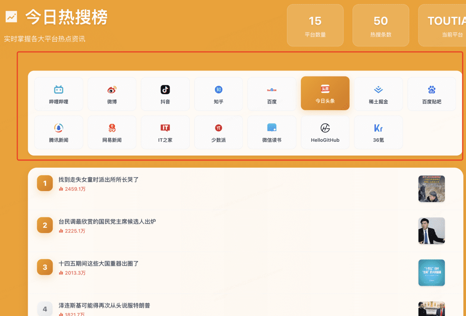Screen dimensions: 466x316
Task: Click the 百度贴吧 paw icon
Action: click(431, 90)
